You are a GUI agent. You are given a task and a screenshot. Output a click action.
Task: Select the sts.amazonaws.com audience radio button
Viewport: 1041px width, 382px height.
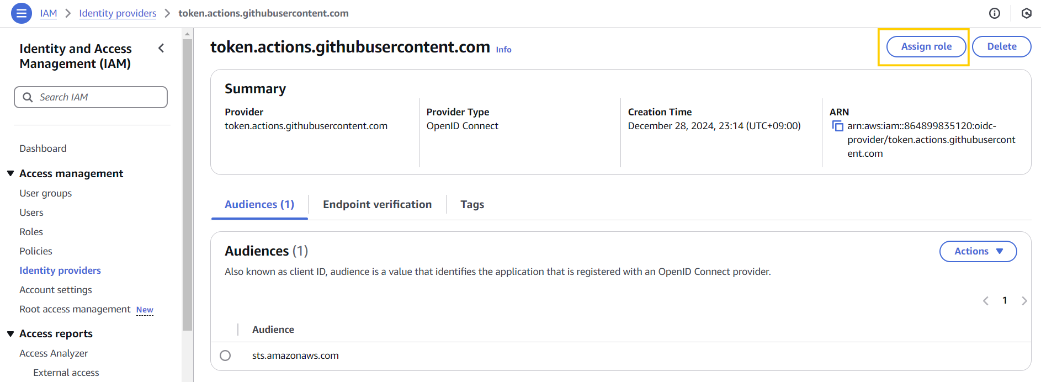[225, 356]
